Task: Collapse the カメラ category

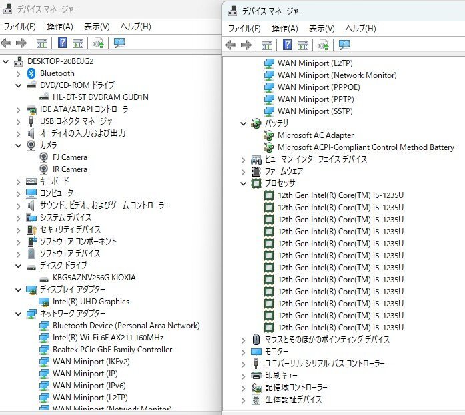Action: pos(19,145)
